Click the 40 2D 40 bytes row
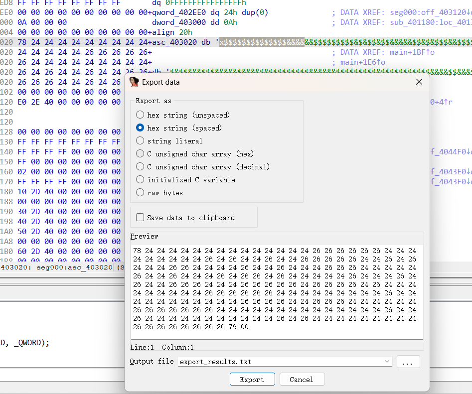472x394 pixels. 69,221
